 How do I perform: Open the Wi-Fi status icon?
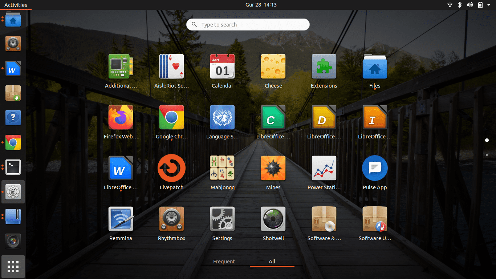(450, 5)
